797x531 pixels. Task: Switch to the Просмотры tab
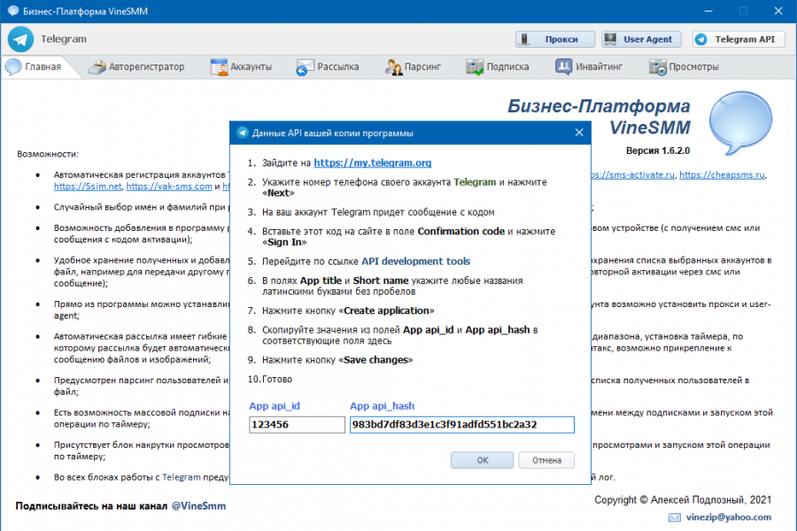[x=684, y=66]
